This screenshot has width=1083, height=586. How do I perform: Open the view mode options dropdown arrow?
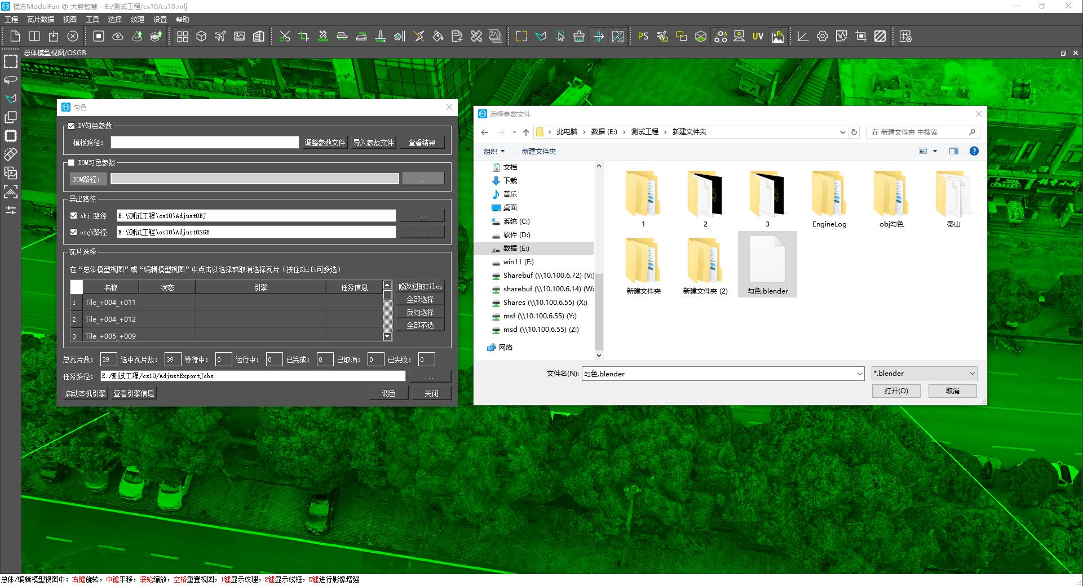(x=935, y=151)
